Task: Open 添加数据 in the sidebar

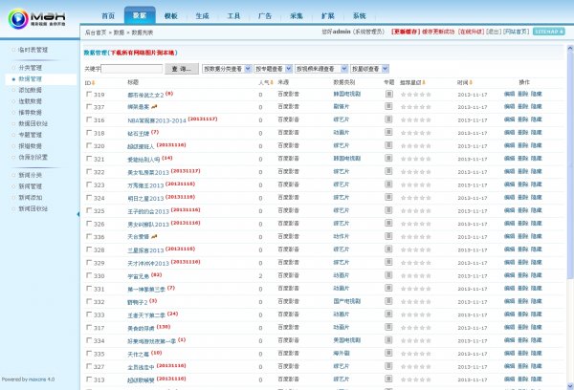Action: (31, 90)
